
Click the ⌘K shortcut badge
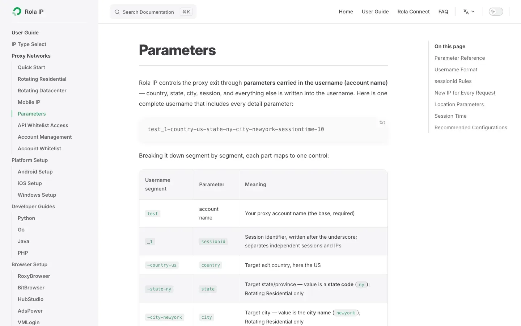[x=186, y=12]
